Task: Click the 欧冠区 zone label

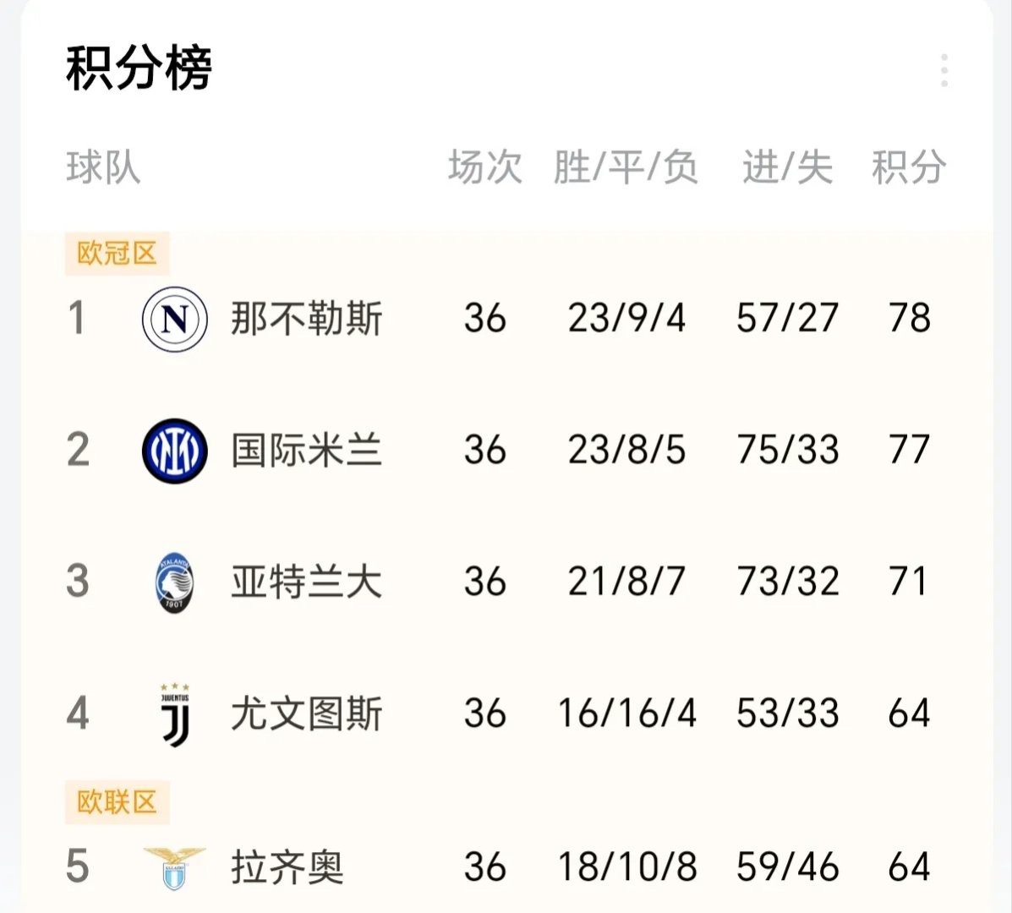Action: click(x=115, y=253)
